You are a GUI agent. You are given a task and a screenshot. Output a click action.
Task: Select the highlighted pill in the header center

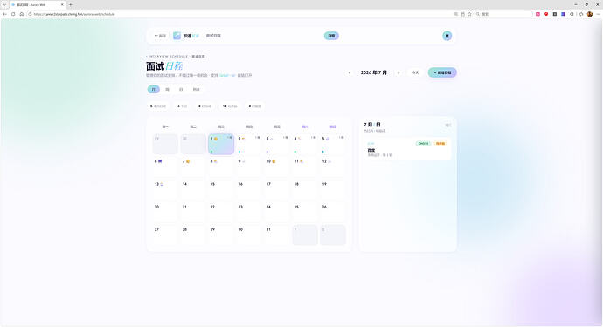click(x=331, y=36)
